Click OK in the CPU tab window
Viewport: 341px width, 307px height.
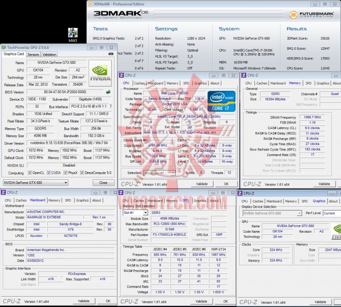pyautogui.click(x=226, y=184)
